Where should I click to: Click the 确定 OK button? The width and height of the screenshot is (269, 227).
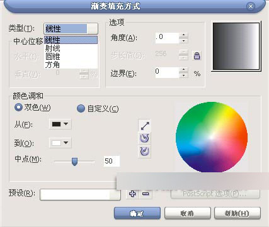pyautogui.click(x=137, y=213)
